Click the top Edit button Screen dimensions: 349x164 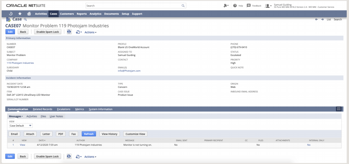10,32
